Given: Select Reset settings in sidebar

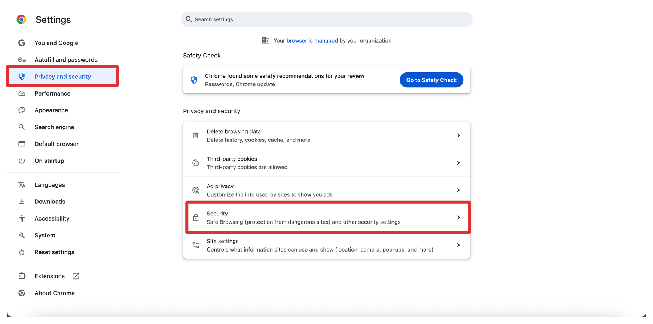Looking at the screenshot, I should pos(54,252).
